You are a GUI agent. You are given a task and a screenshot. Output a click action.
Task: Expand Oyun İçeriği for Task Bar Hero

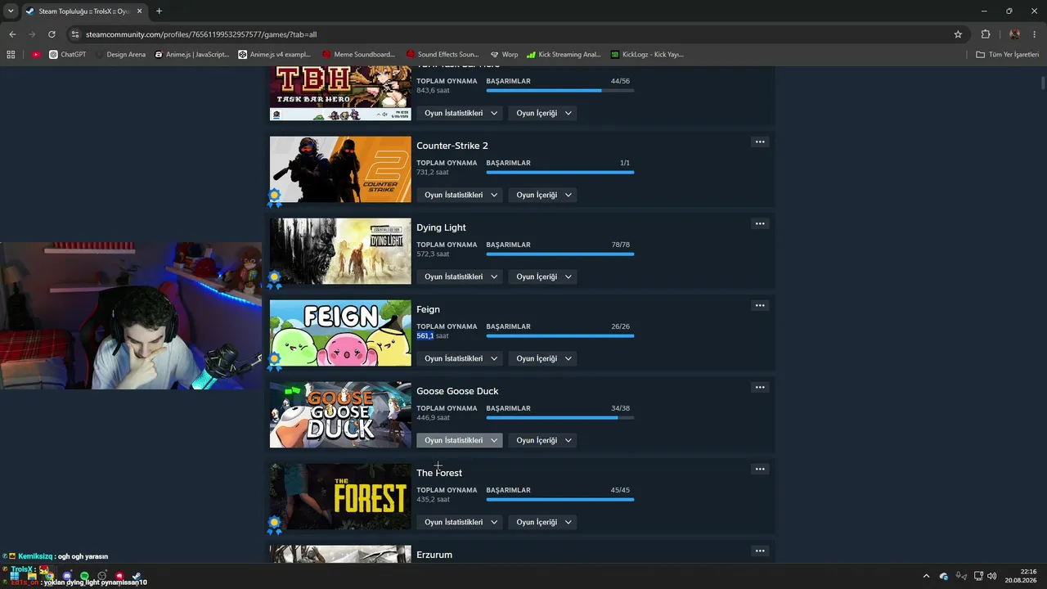tap(543, 113)
